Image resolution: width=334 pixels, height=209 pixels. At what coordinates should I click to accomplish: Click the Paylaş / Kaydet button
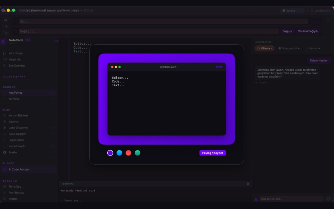point(213,153)
